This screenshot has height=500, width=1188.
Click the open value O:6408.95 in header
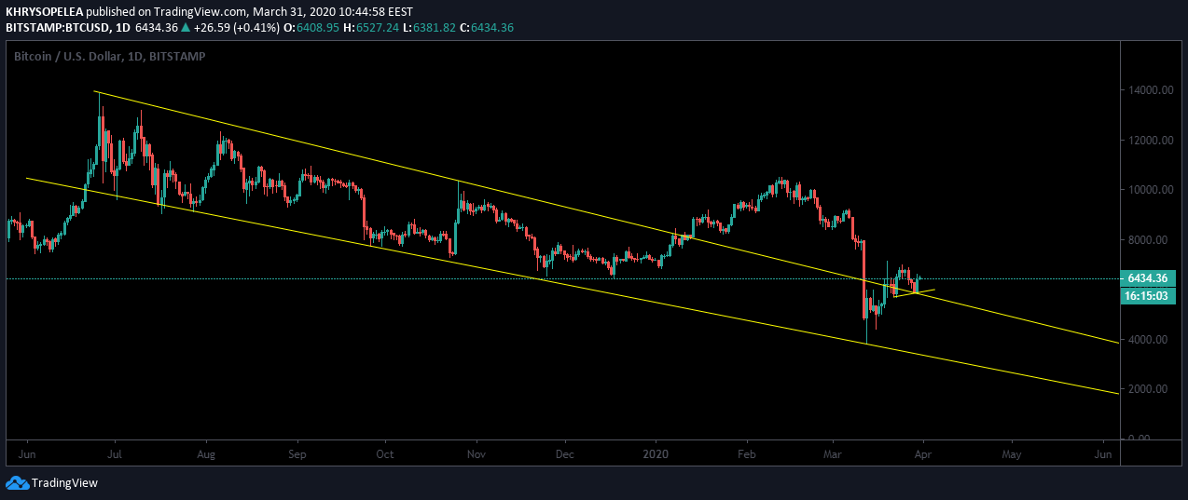(312, 28)
